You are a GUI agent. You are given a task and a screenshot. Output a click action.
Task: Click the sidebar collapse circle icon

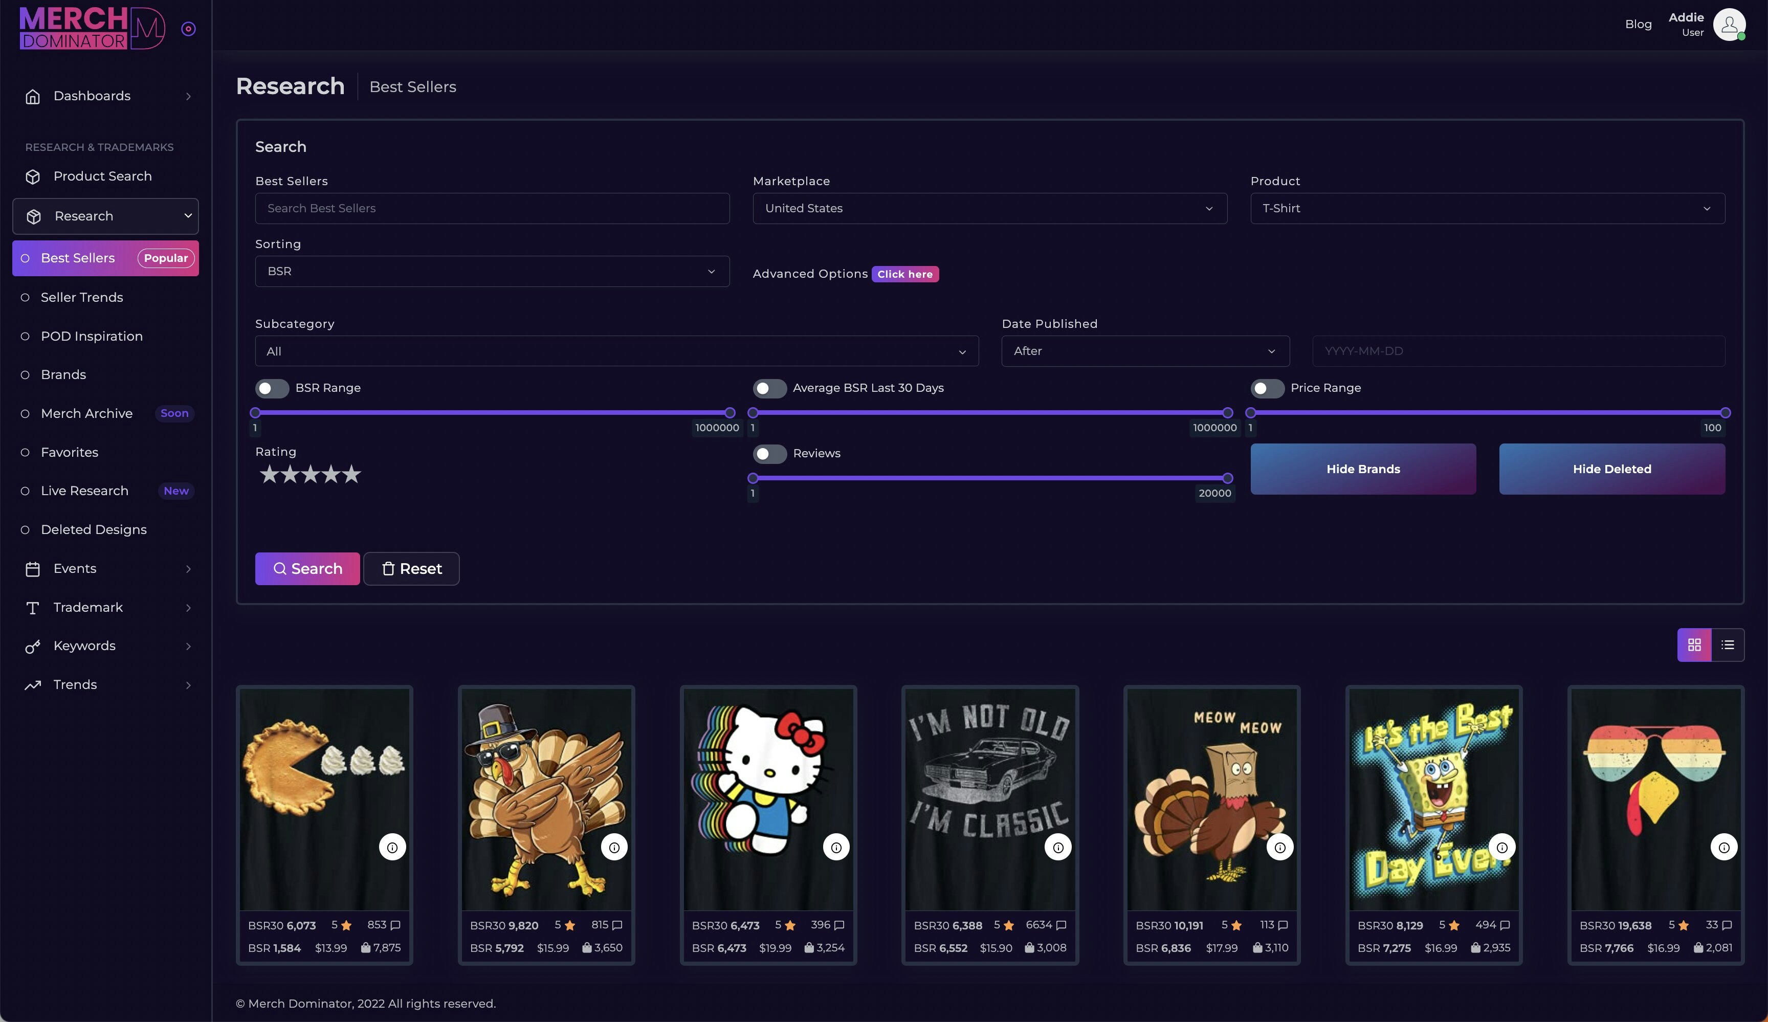188,29
